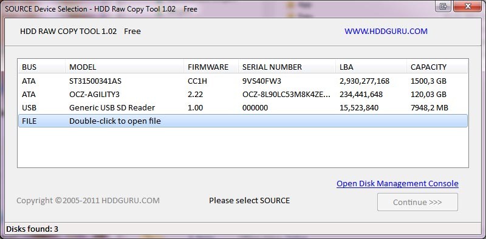This screenshot has width=486, height=239.
Task: Sort by CAPACITY column header
Action: 437,67
